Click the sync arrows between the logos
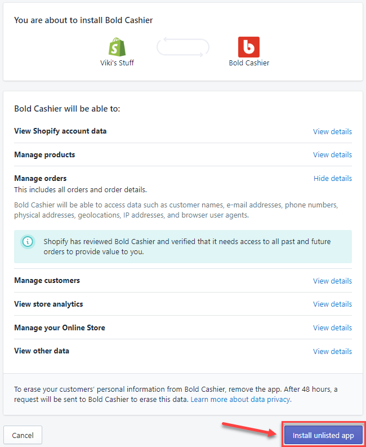The height and width of the screenshot is (447, 366). (x=183, y=47)
